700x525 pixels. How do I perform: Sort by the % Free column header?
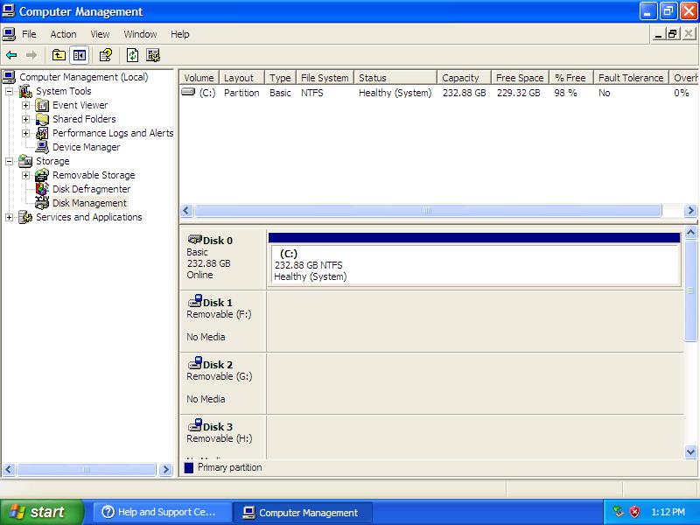[571, 78]
